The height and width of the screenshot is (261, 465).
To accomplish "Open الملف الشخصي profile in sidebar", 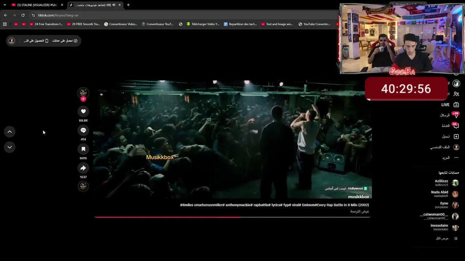I will tap(445, 147).
